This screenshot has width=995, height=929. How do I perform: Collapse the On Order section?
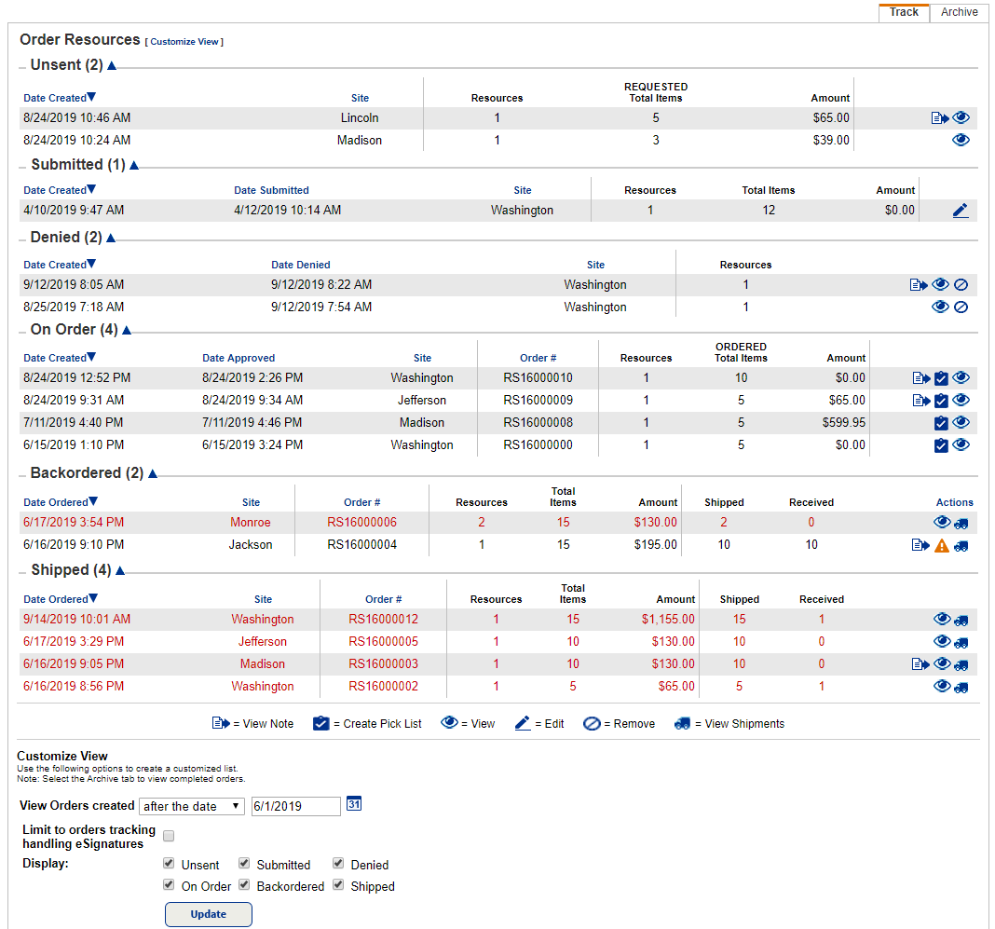click(x=127, y=330)
